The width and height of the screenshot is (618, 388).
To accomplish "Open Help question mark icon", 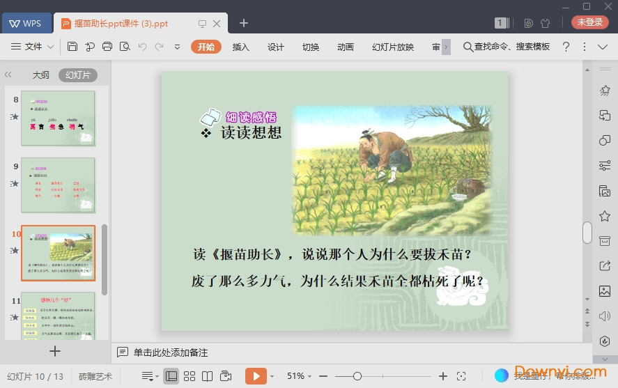I will [566, 47].
